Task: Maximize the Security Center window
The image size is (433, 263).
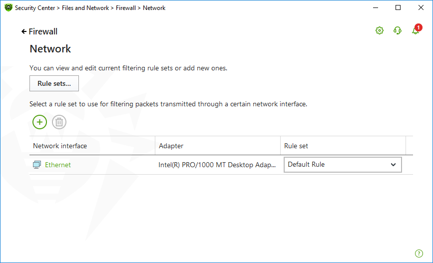Action: (x=398, y=7)
